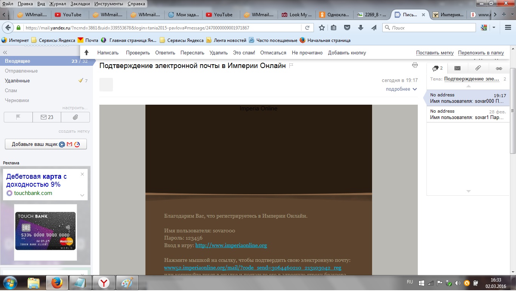Print the email using the printer icon

pos(415,65)
